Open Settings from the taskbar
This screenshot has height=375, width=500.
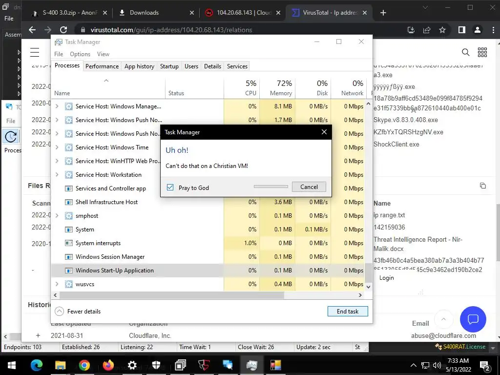[132, 365]
